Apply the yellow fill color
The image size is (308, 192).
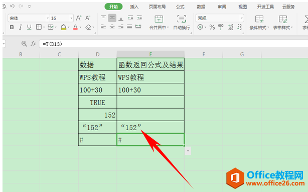pos(63,27)
